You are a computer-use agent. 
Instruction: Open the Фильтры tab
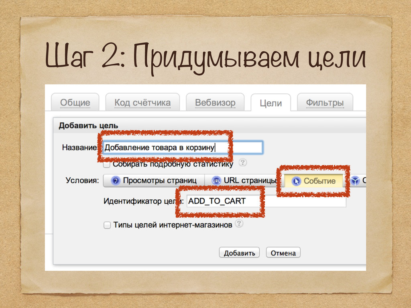tap(325, 102)
